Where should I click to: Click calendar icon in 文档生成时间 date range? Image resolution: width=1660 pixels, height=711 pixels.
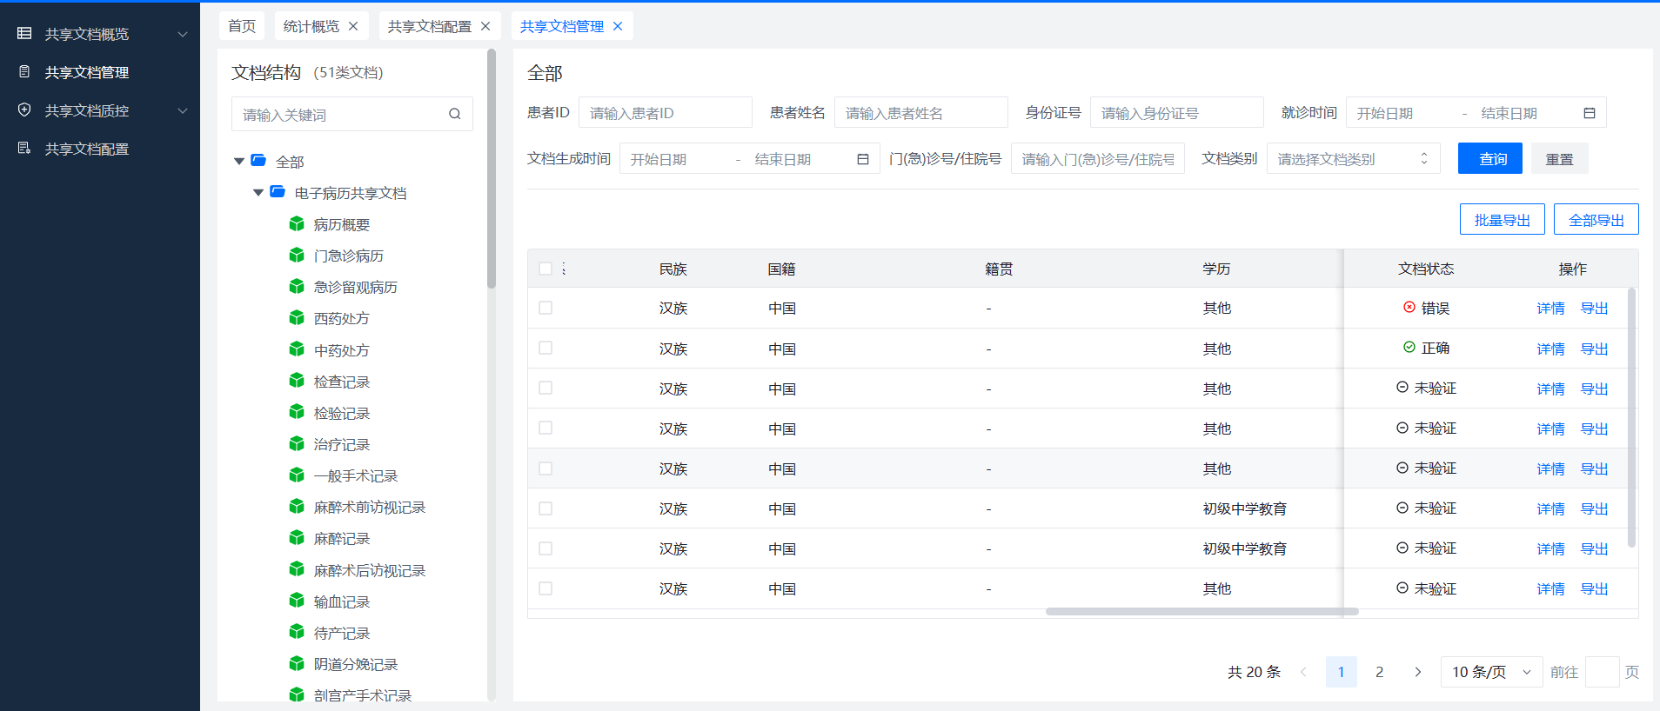coord(863,159)
